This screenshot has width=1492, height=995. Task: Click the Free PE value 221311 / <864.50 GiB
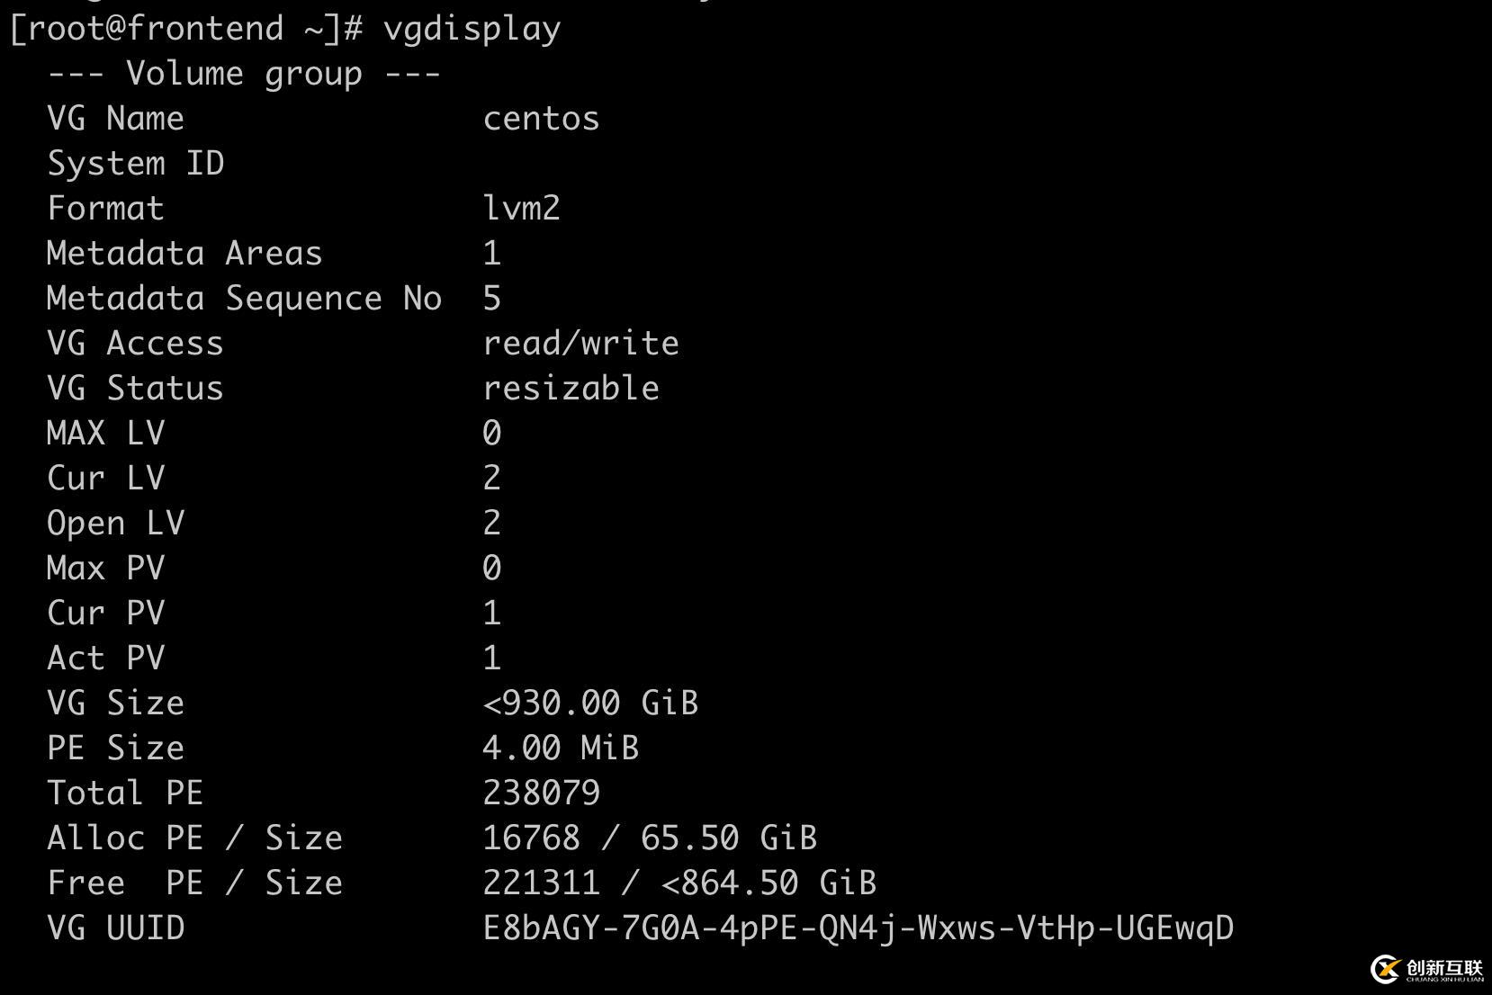(x=679, y=883)
